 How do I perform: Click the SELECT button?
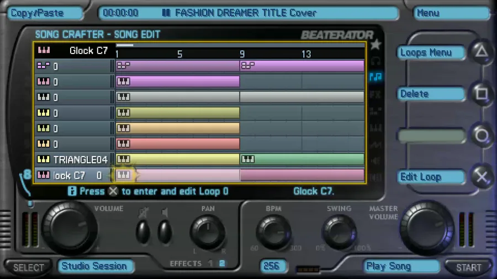(x=28, y=267)
